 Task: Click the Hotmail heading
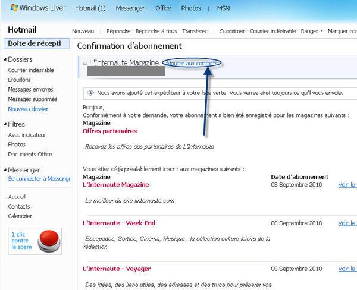22,30
